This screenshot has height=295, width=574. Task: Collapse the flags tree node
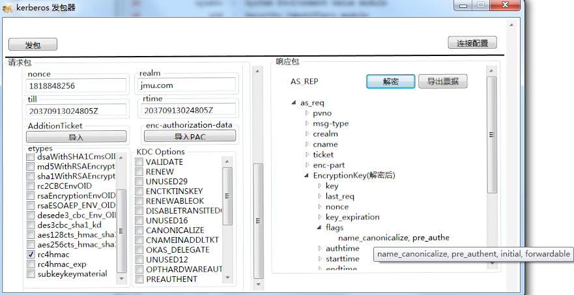pyautogui.click(x=319, y=228)
